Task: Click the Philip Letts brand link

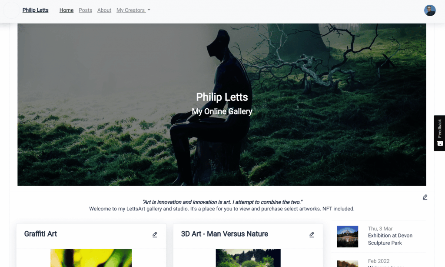Action: pos(36,10)
